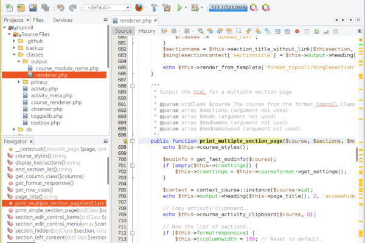The height and width of the screenshot is (243, 365).
Task: Collapse the topcoll project node
Action: (4, 27)
